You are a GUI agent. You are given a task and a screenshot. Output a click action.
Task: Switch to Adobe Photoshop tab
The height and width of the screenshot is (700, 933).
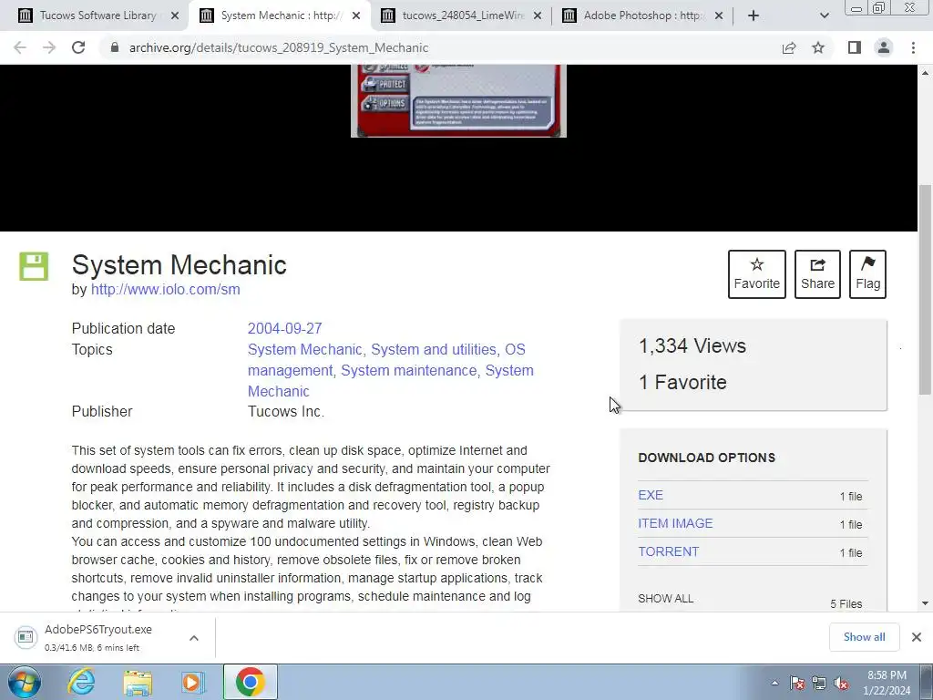641,15
